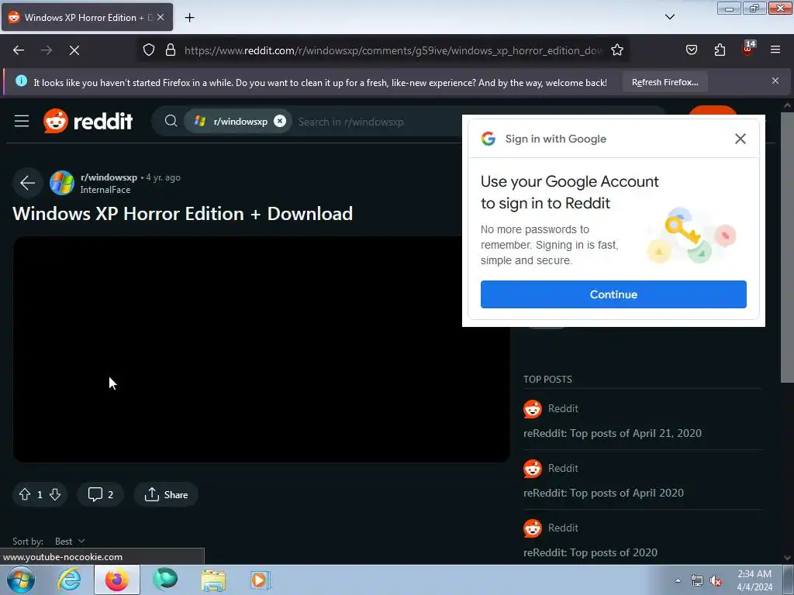Click the Firefox taskbar icon
Image resolution: width=794 pixels, height=595 pixels.
[117, 580]
